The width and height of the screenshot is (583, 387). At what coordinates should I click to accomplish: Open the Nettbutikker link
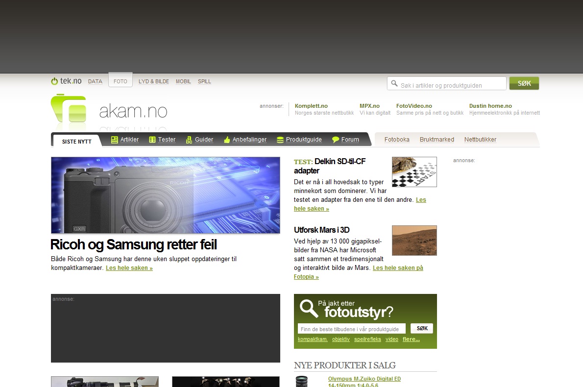pos(480,140)
